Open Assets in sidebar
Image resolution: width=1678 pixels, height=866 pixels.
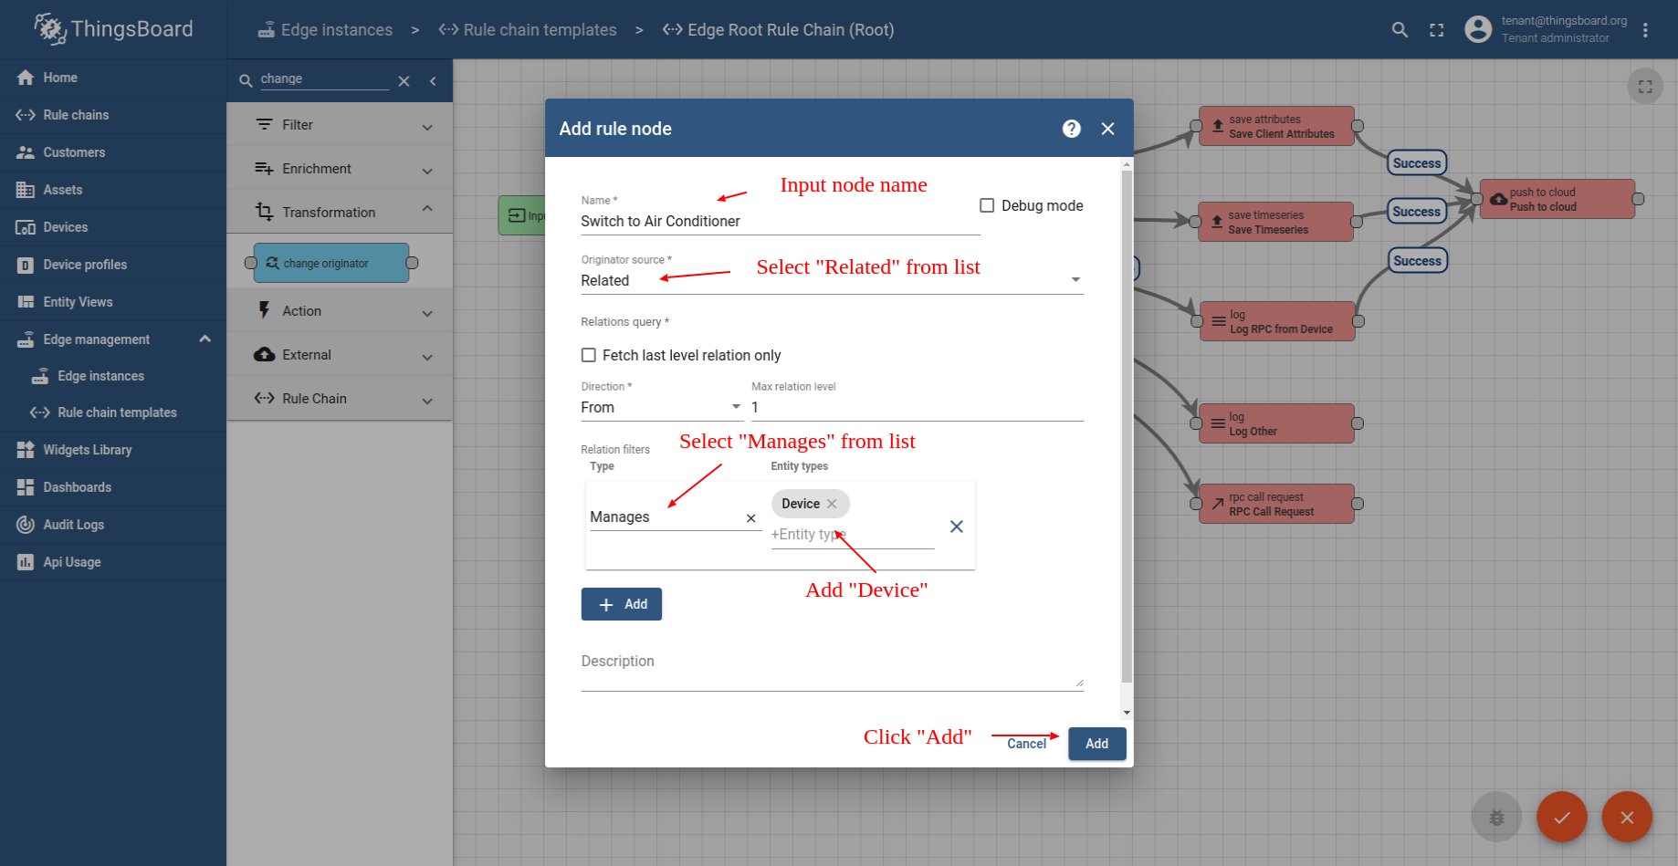pos(113,190)
